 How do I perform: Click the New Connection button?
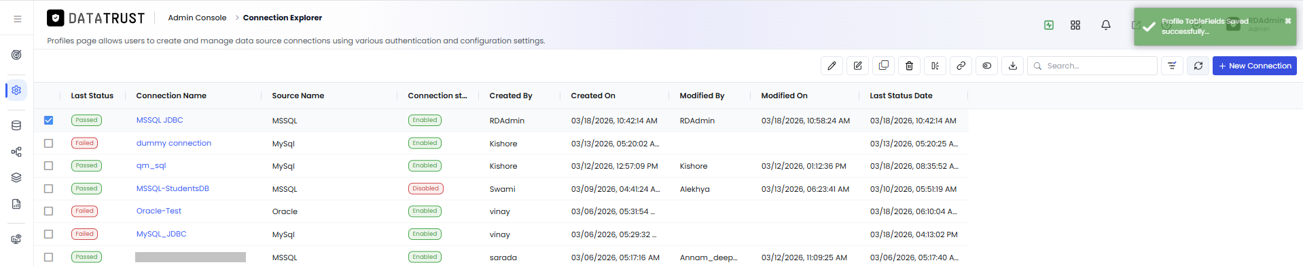coord(1254,66)
